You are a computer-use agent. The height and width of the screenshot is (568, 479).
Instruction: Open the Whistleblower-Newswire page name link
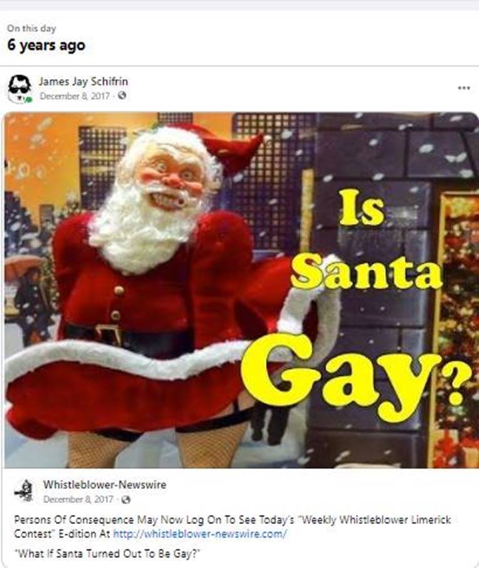pyautogui.click(x=105, y=484)
